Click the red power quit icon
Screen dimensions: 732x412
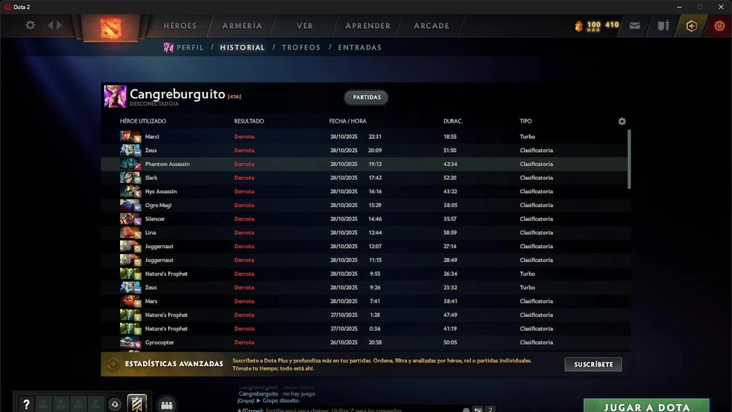click(x=719, y=26)
